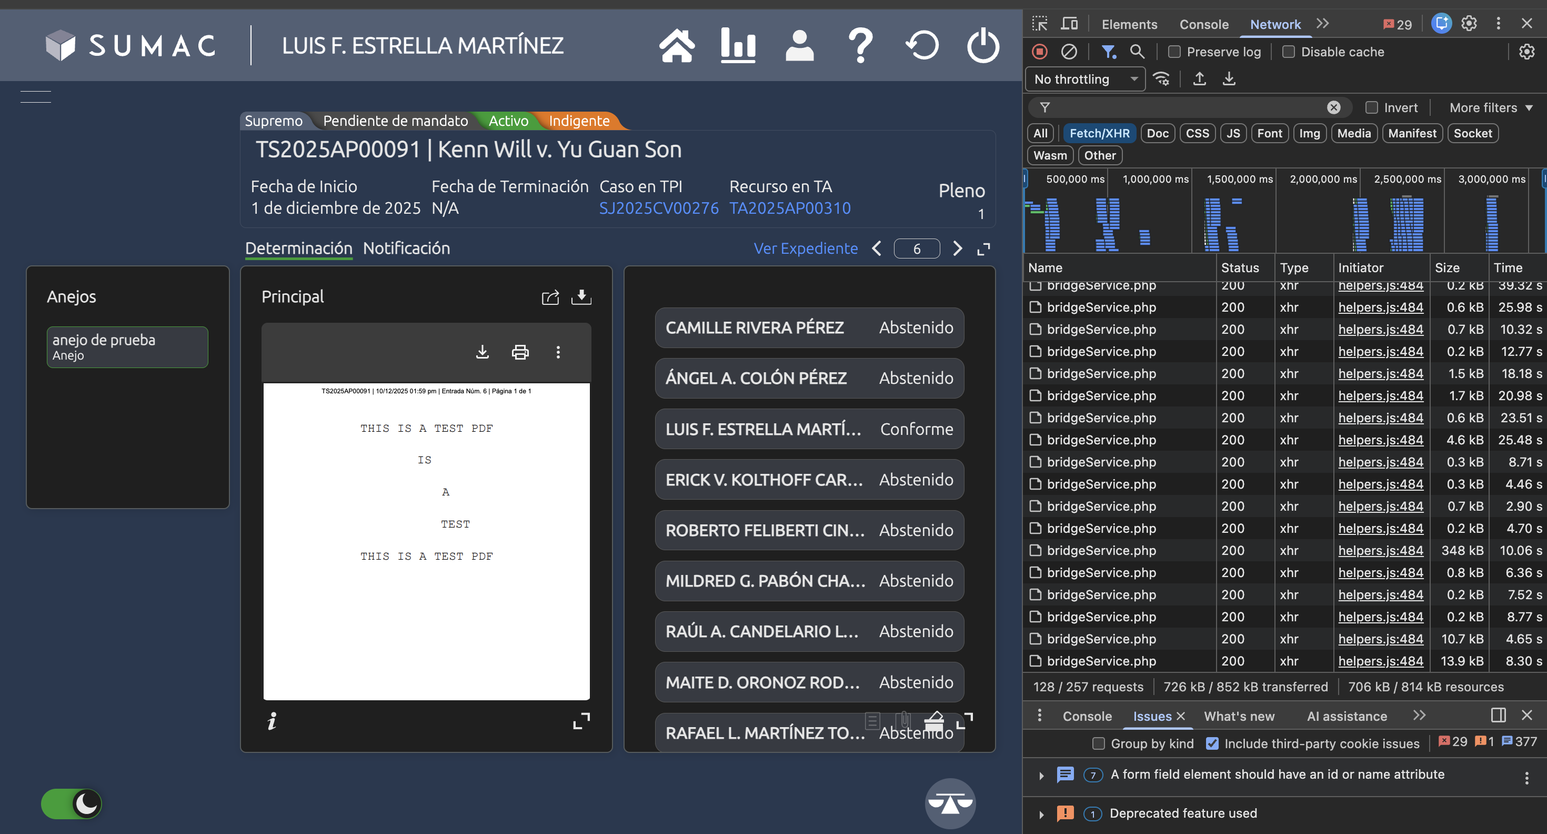The width and height of the screenshot is (1547, 834).
Task: Check the Disable cache checkbox
Action: pos(1288,52)
